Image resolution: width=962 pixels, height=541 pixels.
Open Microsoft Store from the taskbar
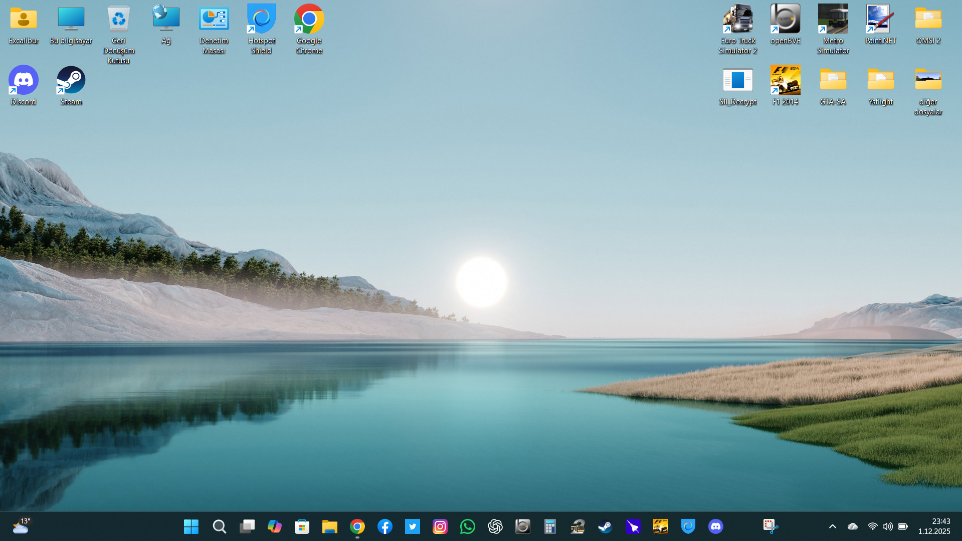pos(302,526)
